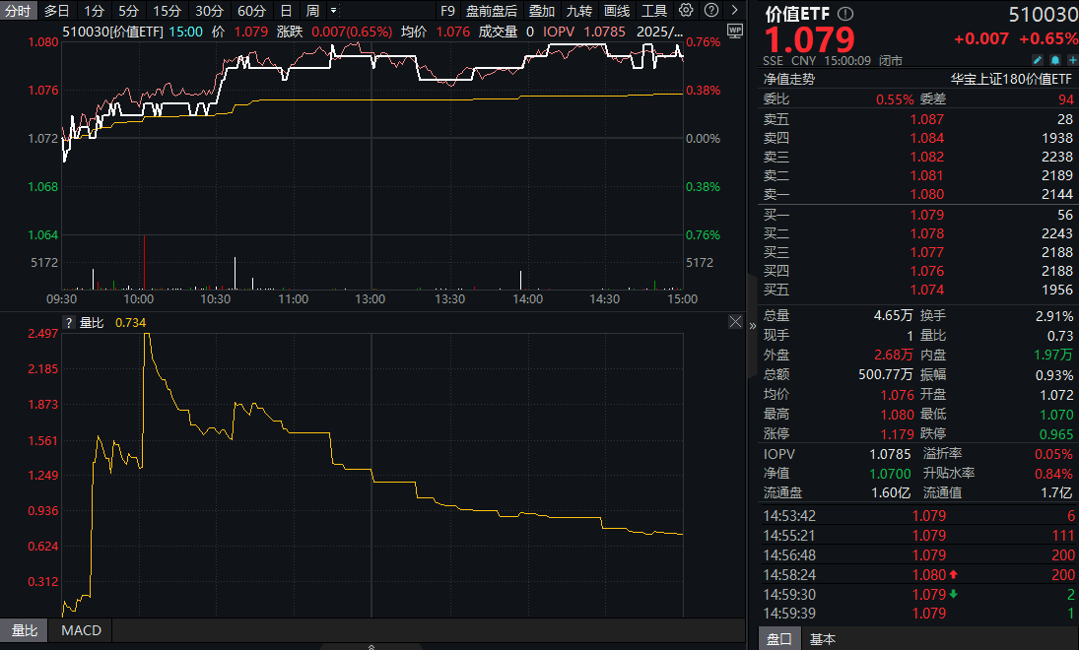Click the 13:00 time axis marker

click(371, 299)
